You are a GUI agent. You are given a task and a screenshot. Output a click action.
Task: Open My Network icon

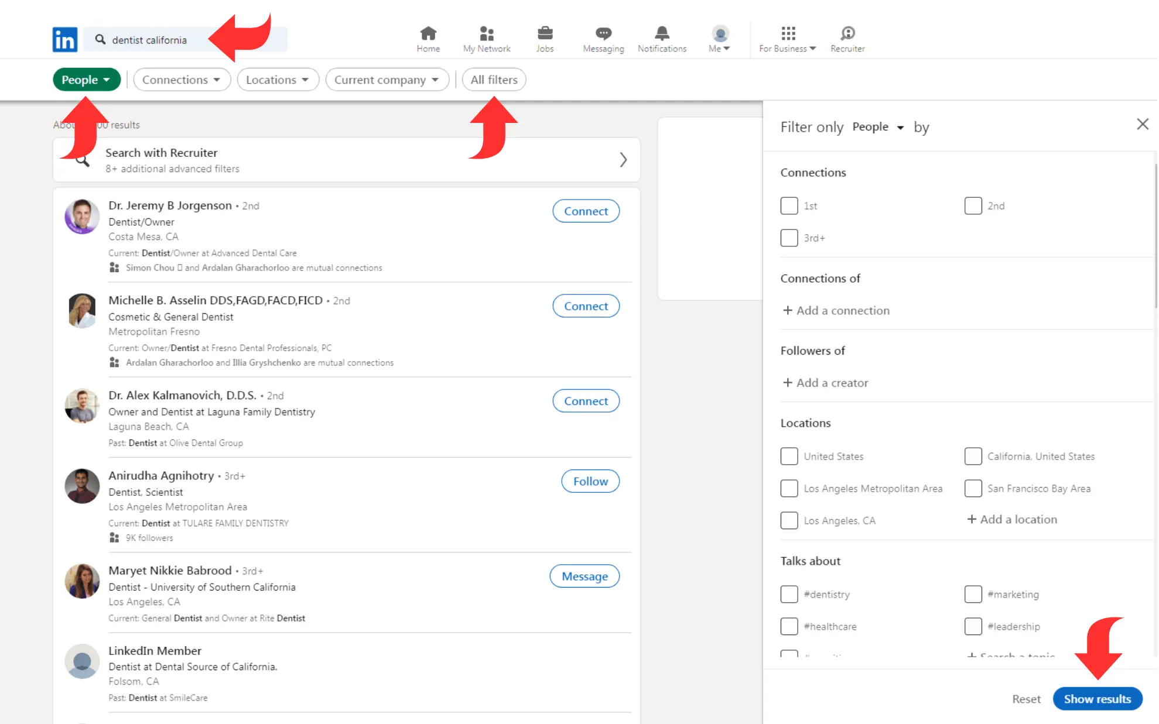coord(486,33)
